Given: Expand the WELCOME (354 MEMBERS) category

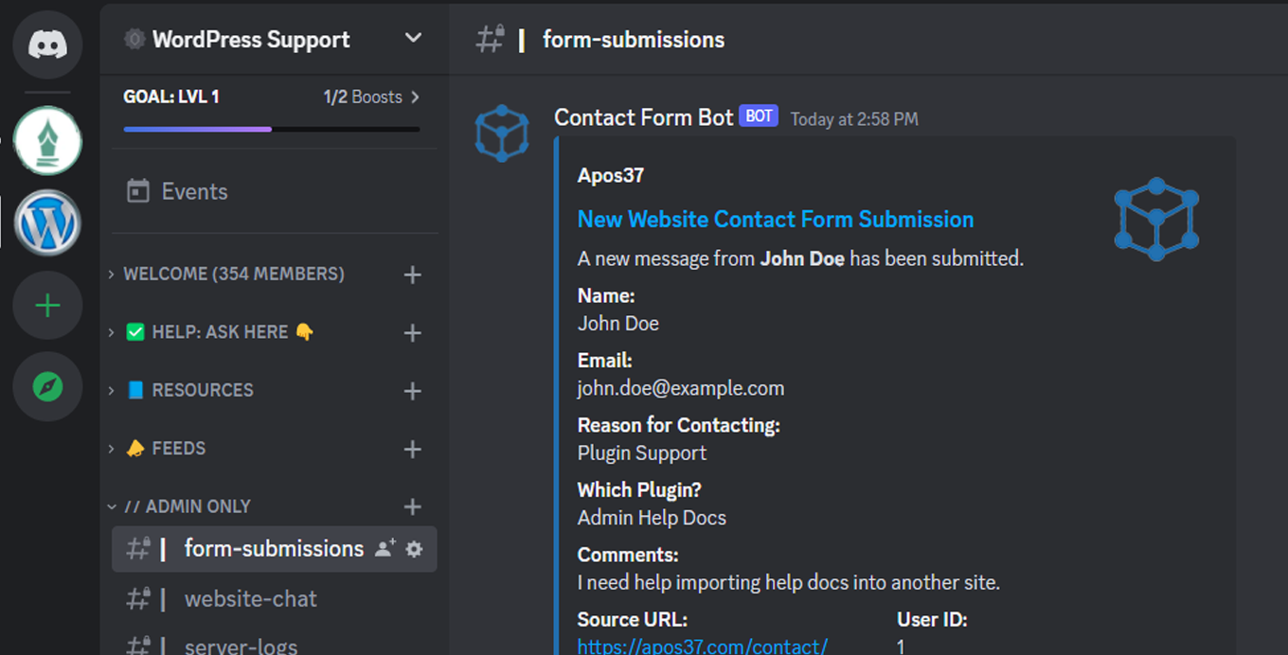Looking at the screenshot, I should point(233,274).
